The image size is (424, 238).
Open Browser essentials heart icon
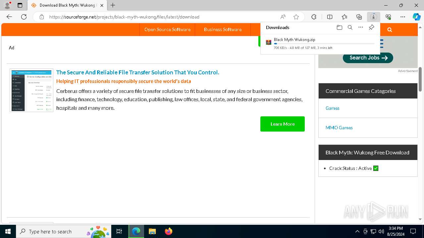coord(388,17)
